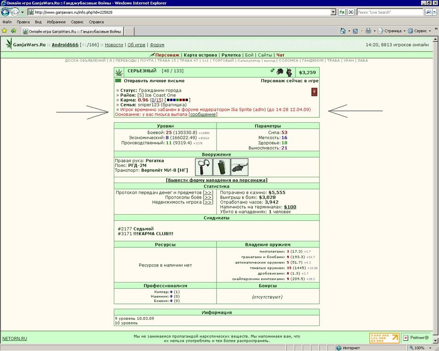Image resolution: width=439 pixels, height=351 pixels.
Task: Click the Add to Favorites star-plus icon
Action: 13,31
